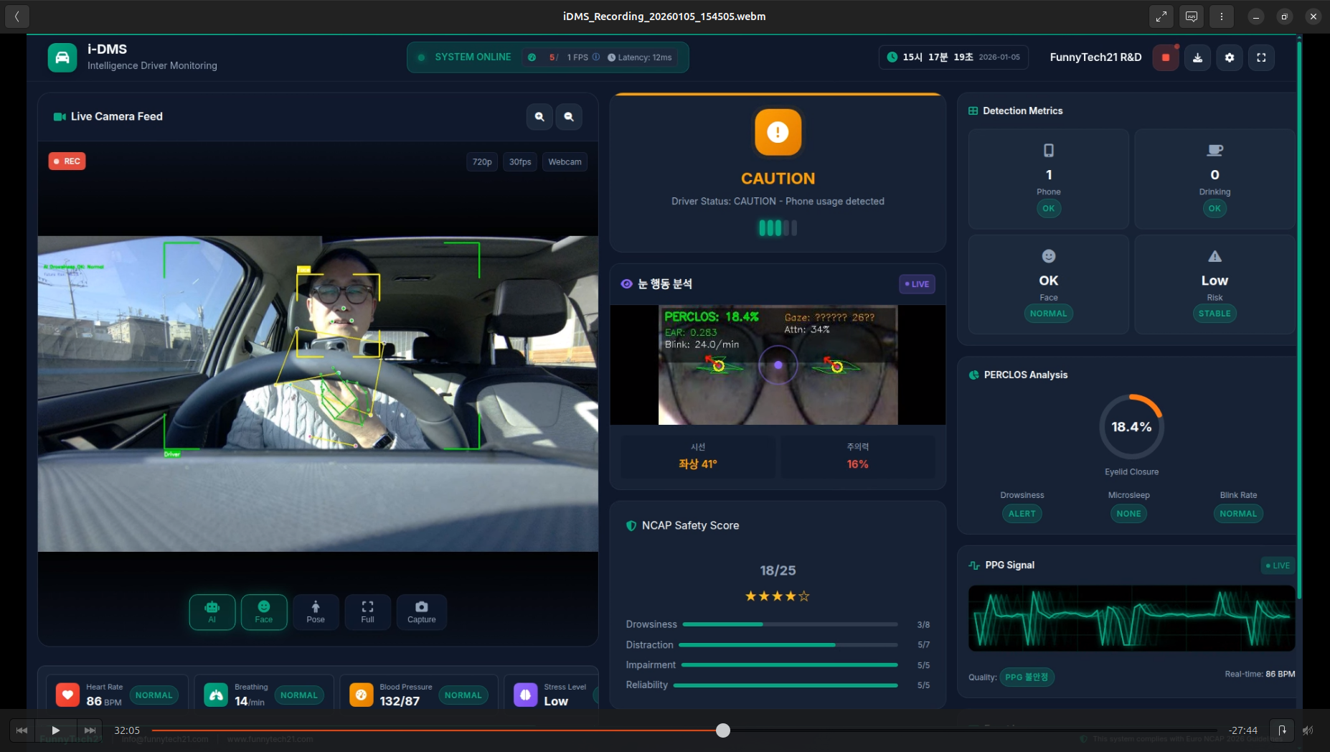Click the Webcam source tag
This screenshot has height=752, width=1330.
click(x=565, y=162)
